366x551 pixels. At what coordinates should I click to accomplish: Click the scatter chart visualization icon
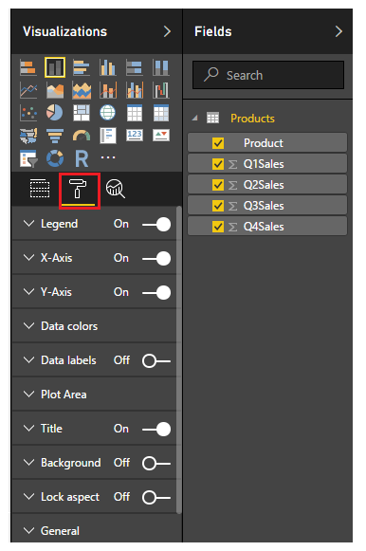28,113
